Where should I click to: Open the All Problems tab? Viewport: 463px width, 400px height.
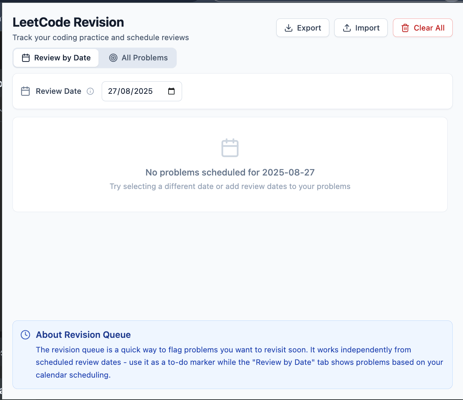138,58
